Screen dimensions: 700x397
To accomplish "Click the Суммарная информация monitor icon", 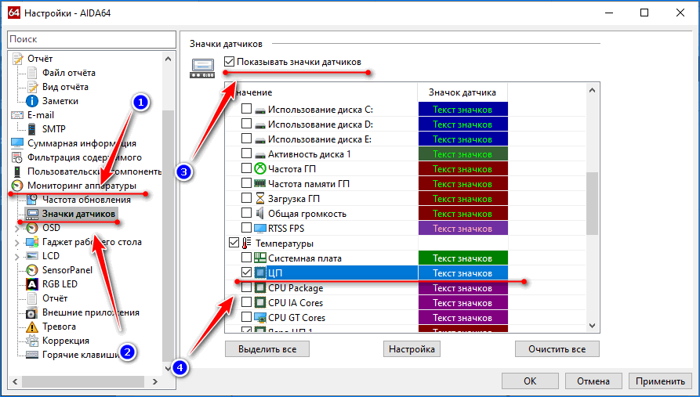I will [x=17, y=143].
